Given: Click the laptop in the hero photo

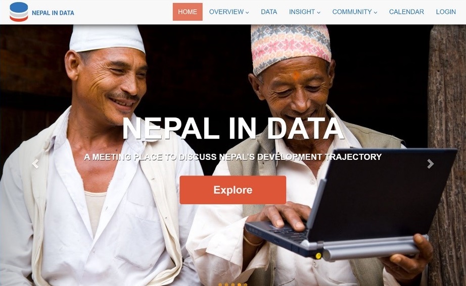Looking at the screenshot, I should point(351,205).
